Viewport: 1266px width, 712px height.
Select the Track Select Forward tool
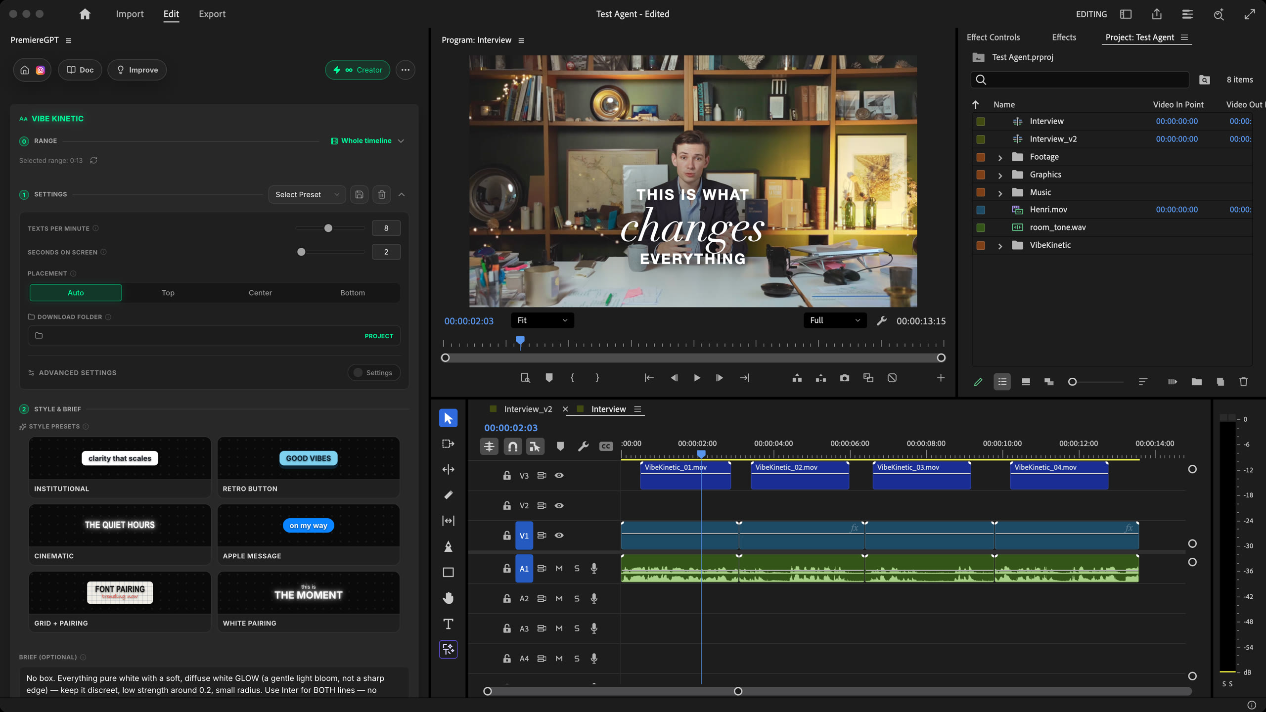(x=448, y=444)
